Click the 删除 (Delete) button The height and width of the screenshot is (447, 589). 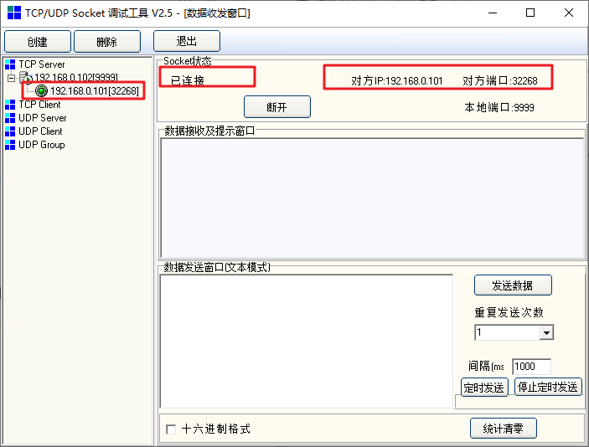click(107, 41)
